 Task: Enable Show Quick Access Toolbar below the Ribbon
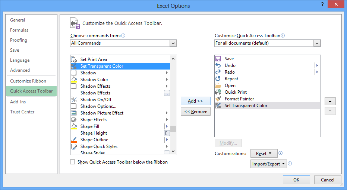pos(72,162)
